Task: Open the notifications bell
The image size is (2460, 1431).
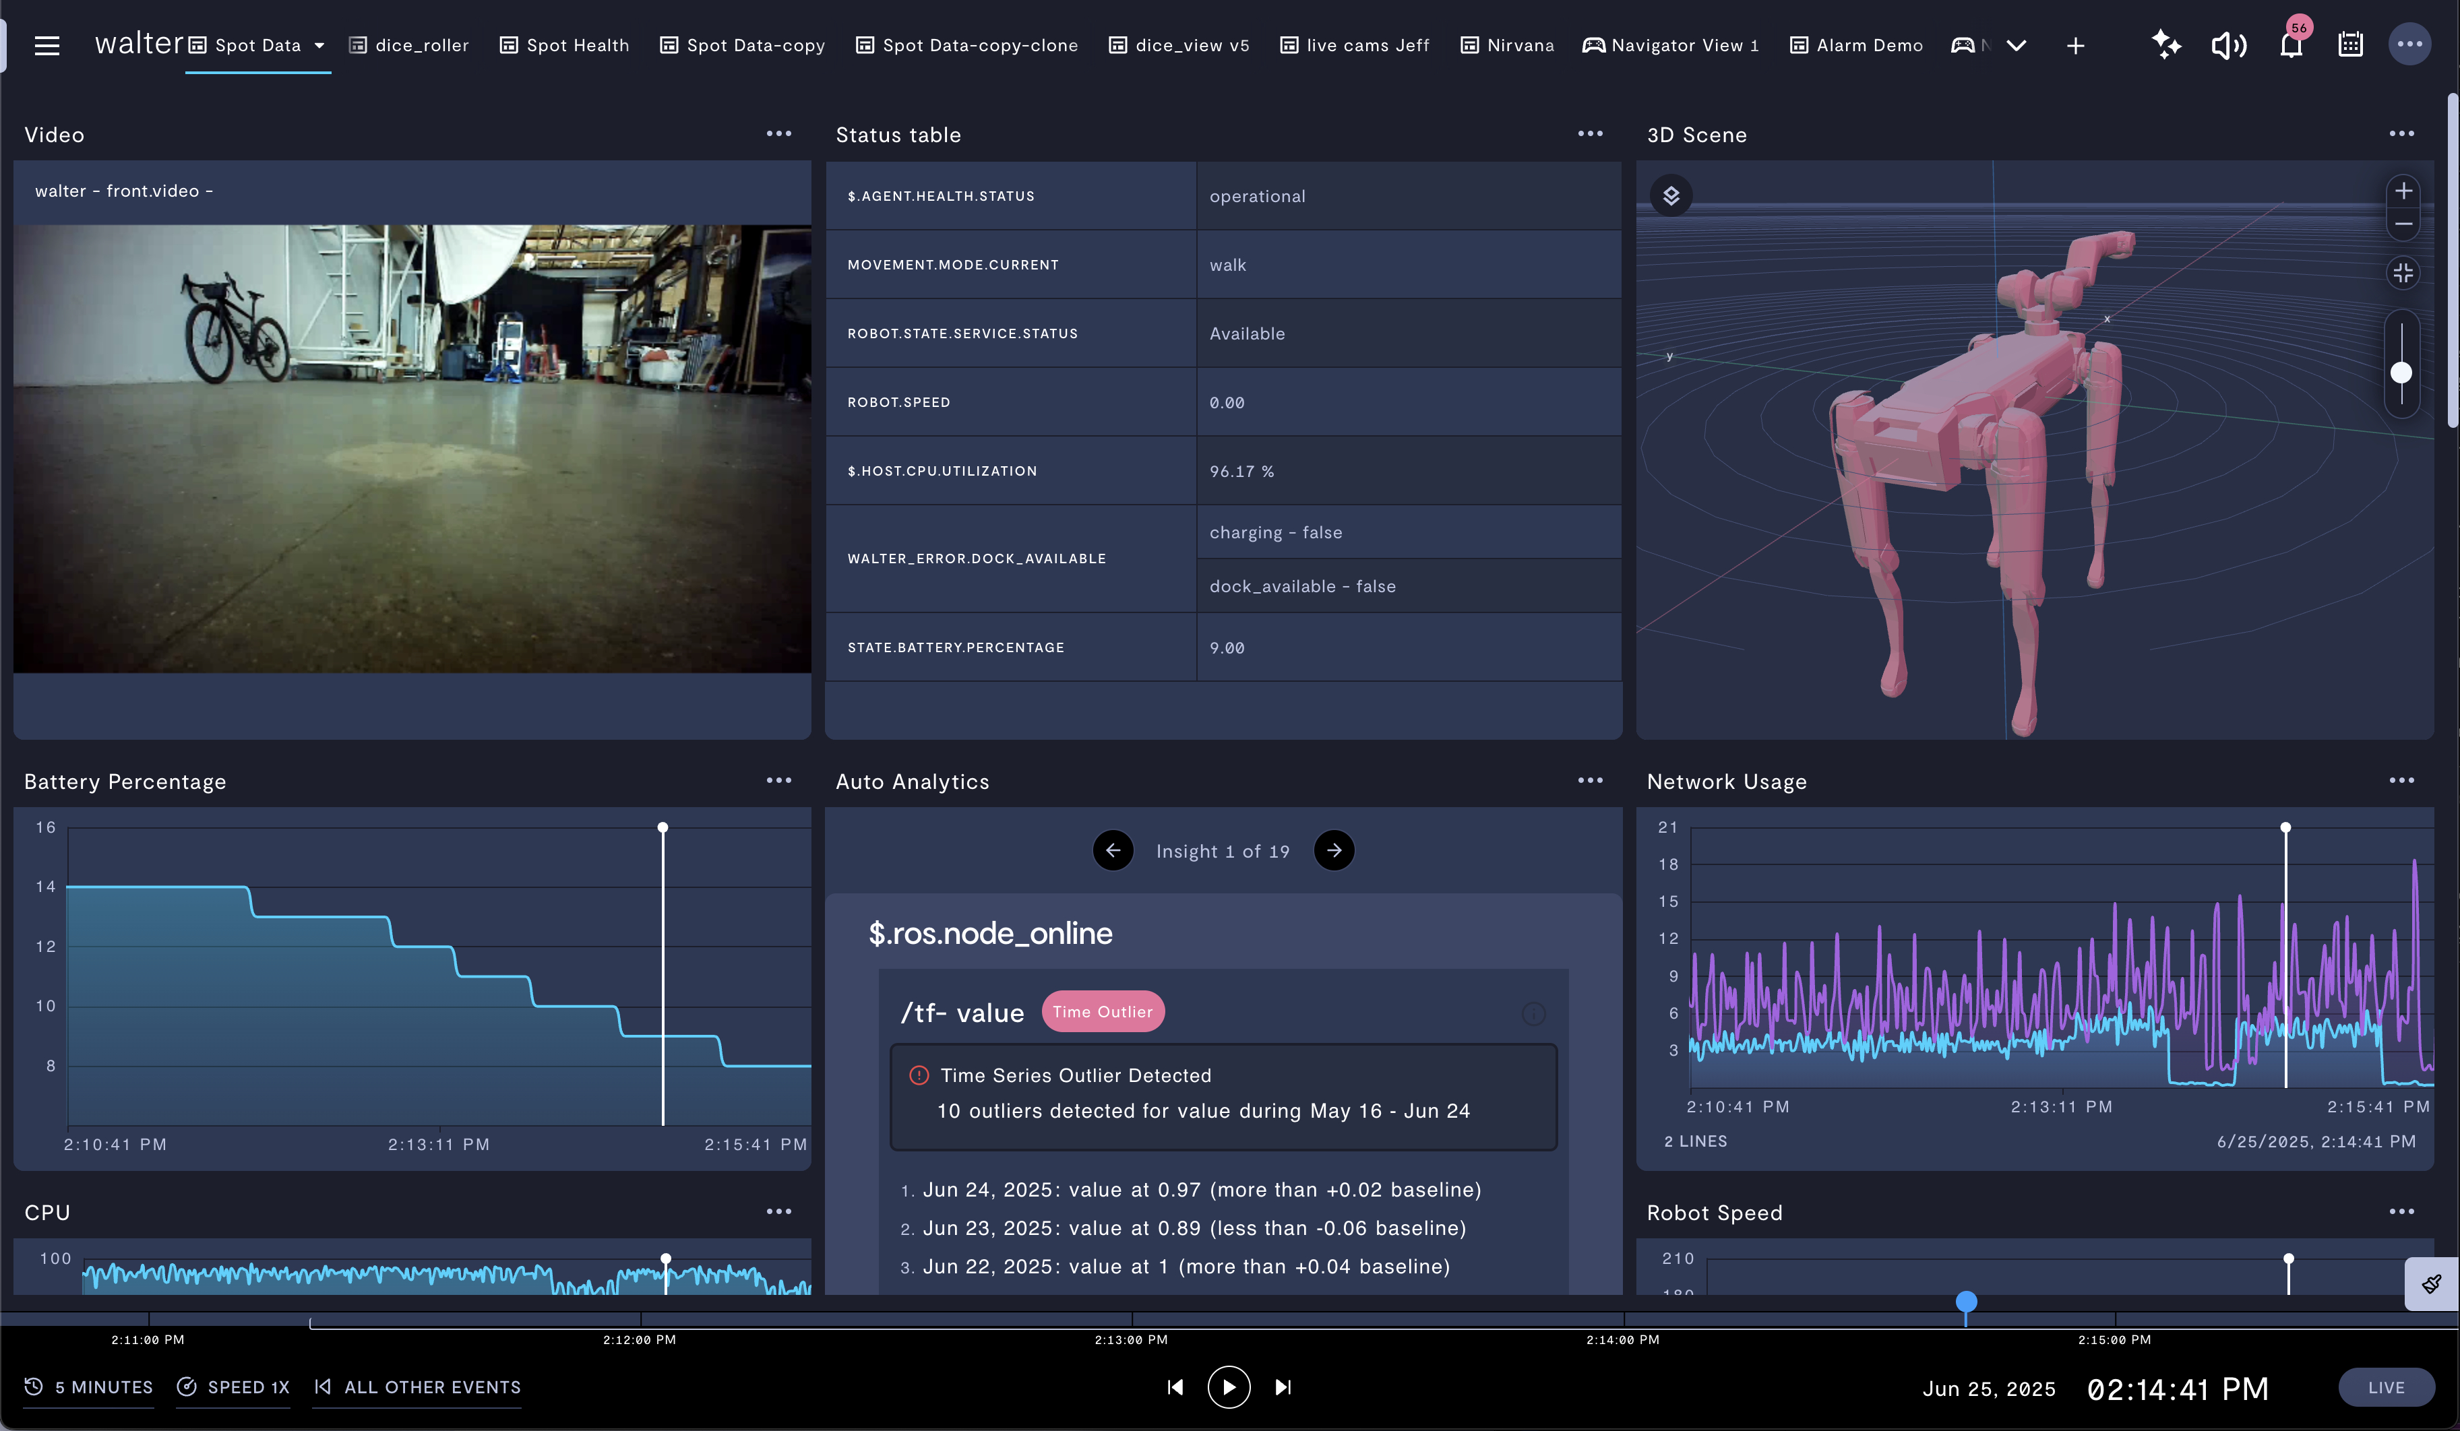Action: [x=2290, y=46]
